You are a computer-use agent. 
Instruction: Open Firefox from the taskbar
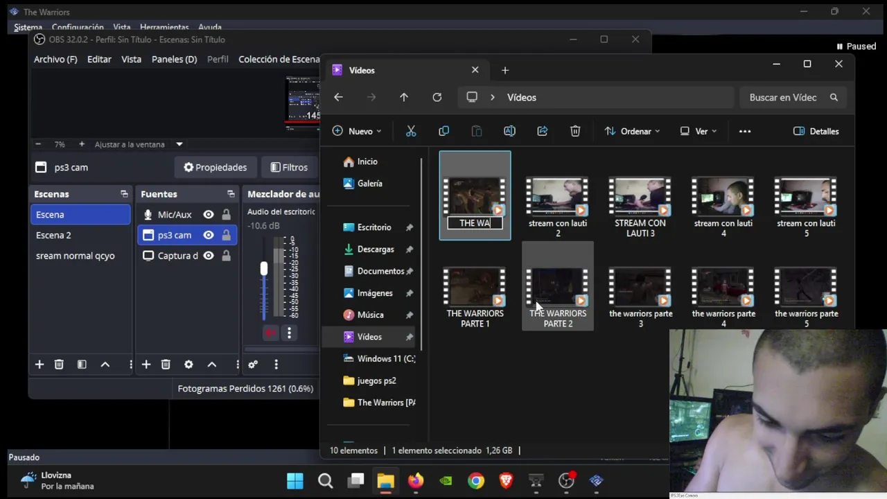[416, 480]
